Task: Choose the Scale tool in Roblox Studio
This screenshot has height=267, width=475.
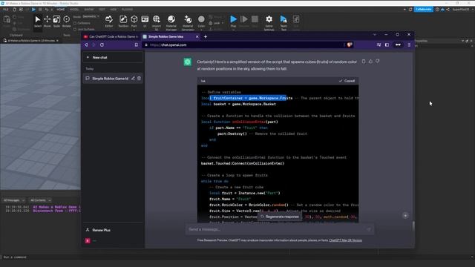Action: click(56, 22)
